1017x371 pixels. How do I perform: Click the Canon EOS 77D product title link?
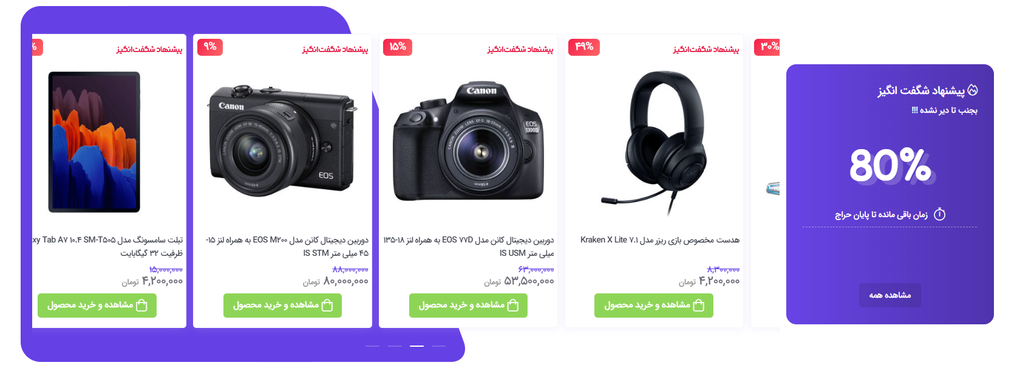468,246
